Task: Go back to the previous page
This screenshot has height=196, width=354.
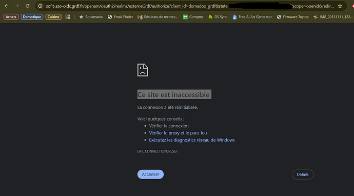Action: click(x=7, y=6)
